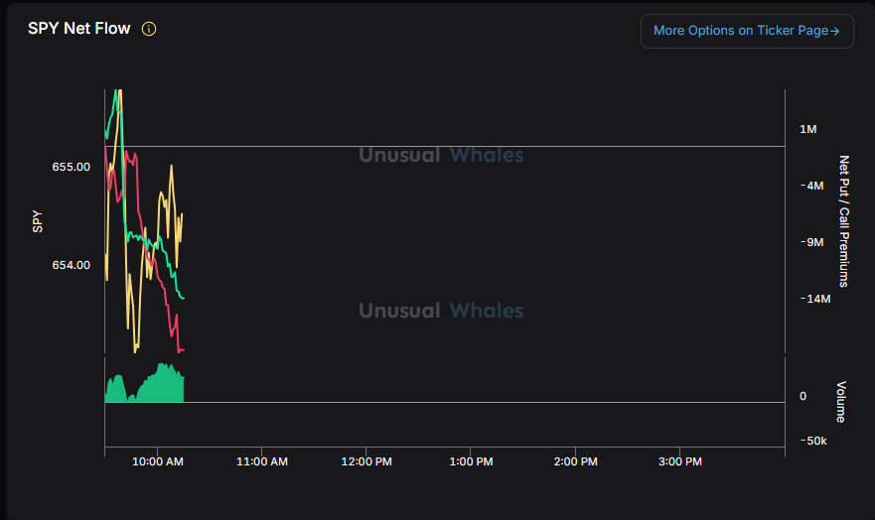Open More Options on Ticker Page
This screenshot has height=520, width=875.
(747, 31)
